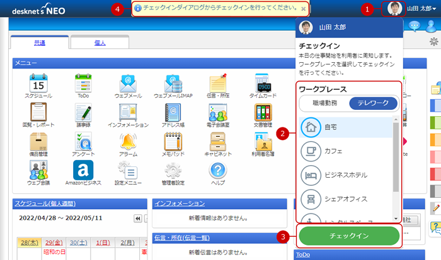Open the 議事録 icon
Screen dimensions: 441x260
[83, 112]
